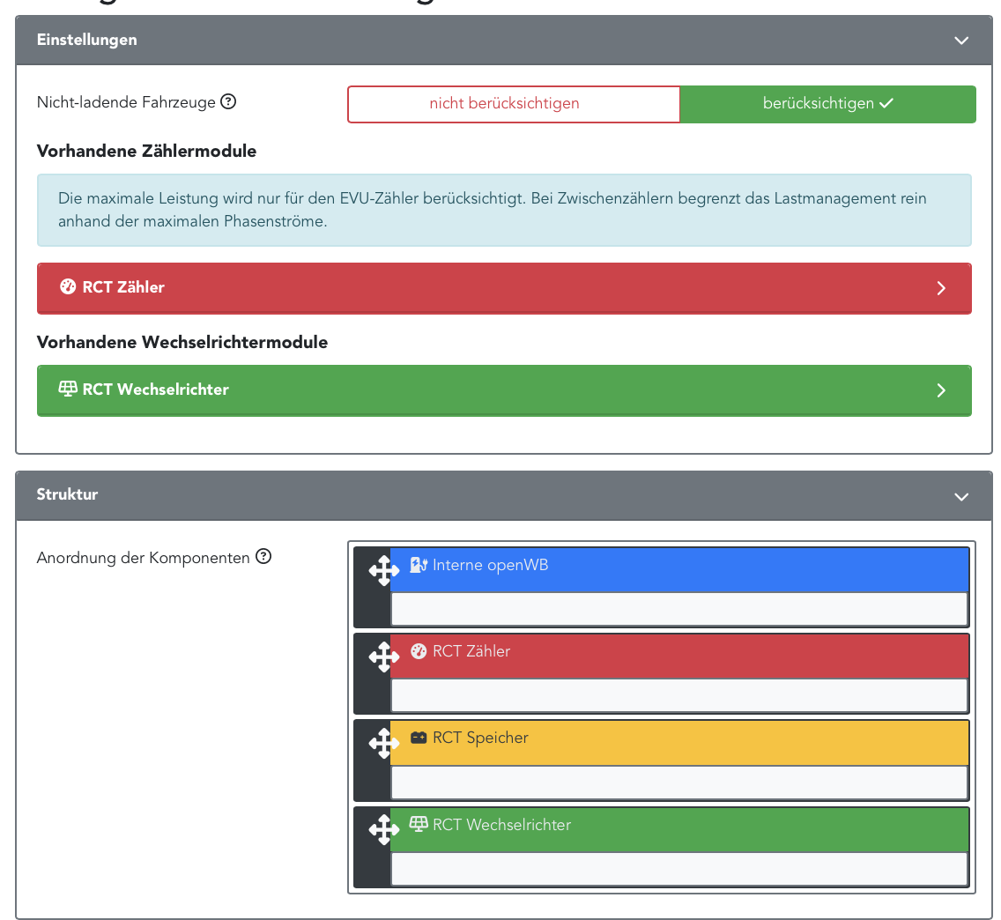Click the Struktur header title
This screenshot has width=1001, height=920.
coord(67,494)
